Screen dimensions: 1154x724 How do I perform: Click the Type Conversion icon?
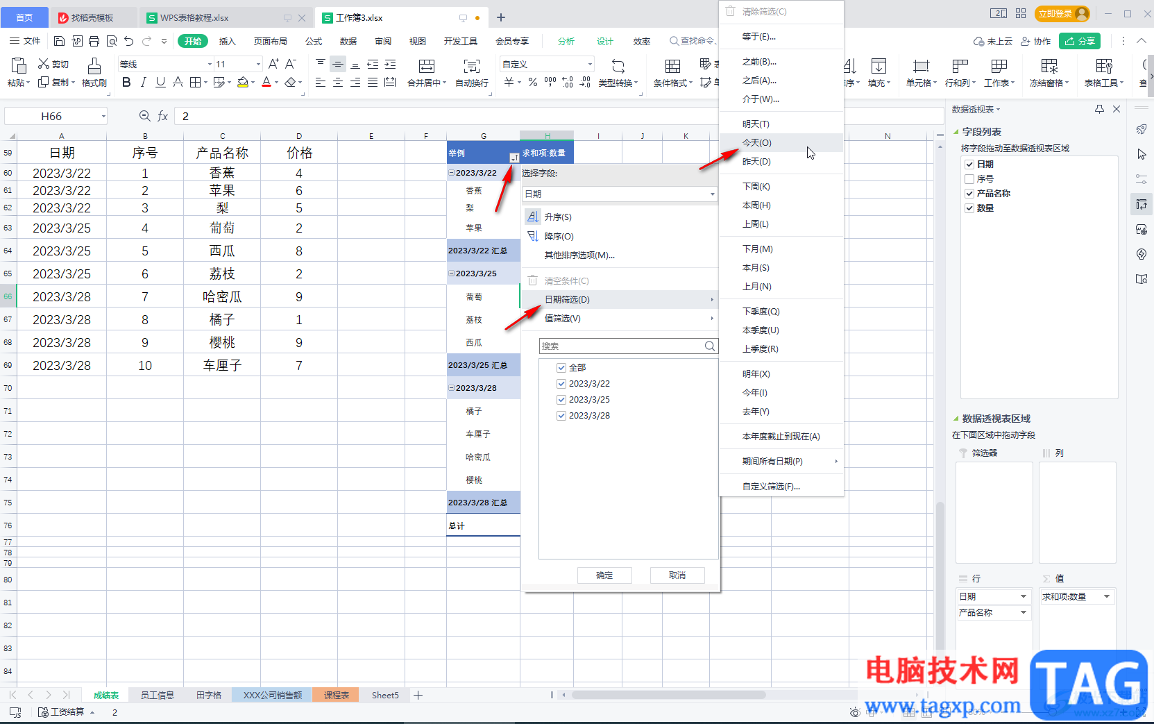click(x=618, y=66)
